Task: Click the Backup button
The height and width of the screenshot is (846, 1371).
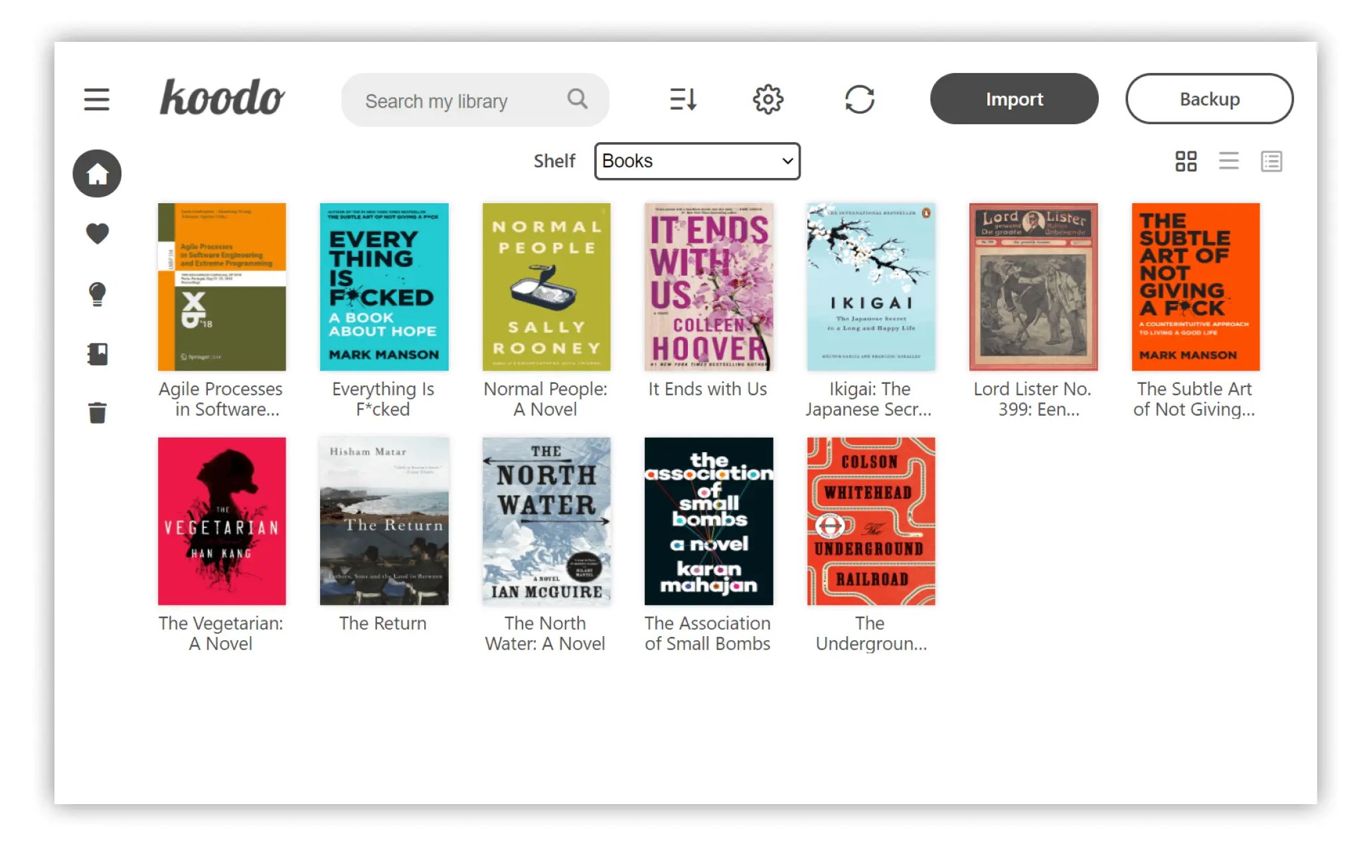Action: [1209, 98]
